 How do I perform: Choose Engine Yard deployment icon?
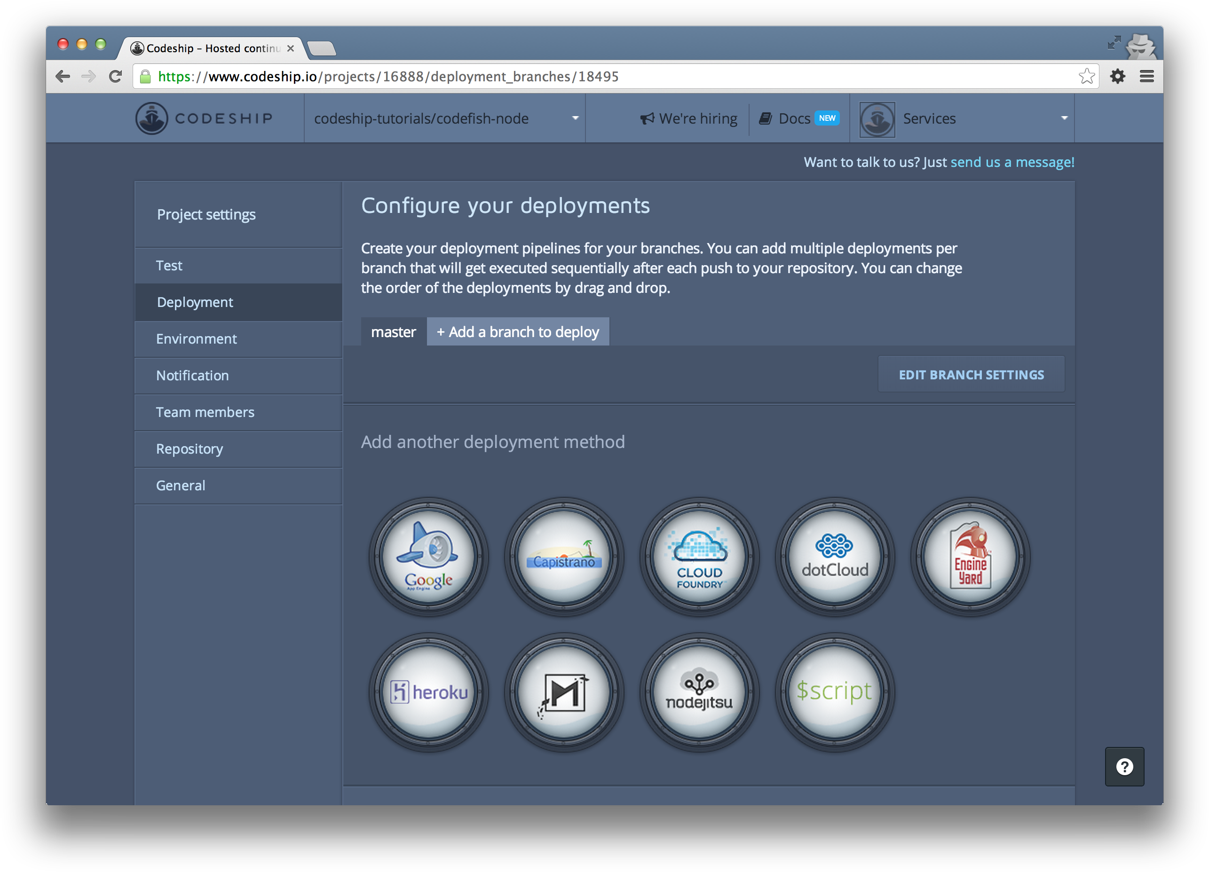coord(970,557)
